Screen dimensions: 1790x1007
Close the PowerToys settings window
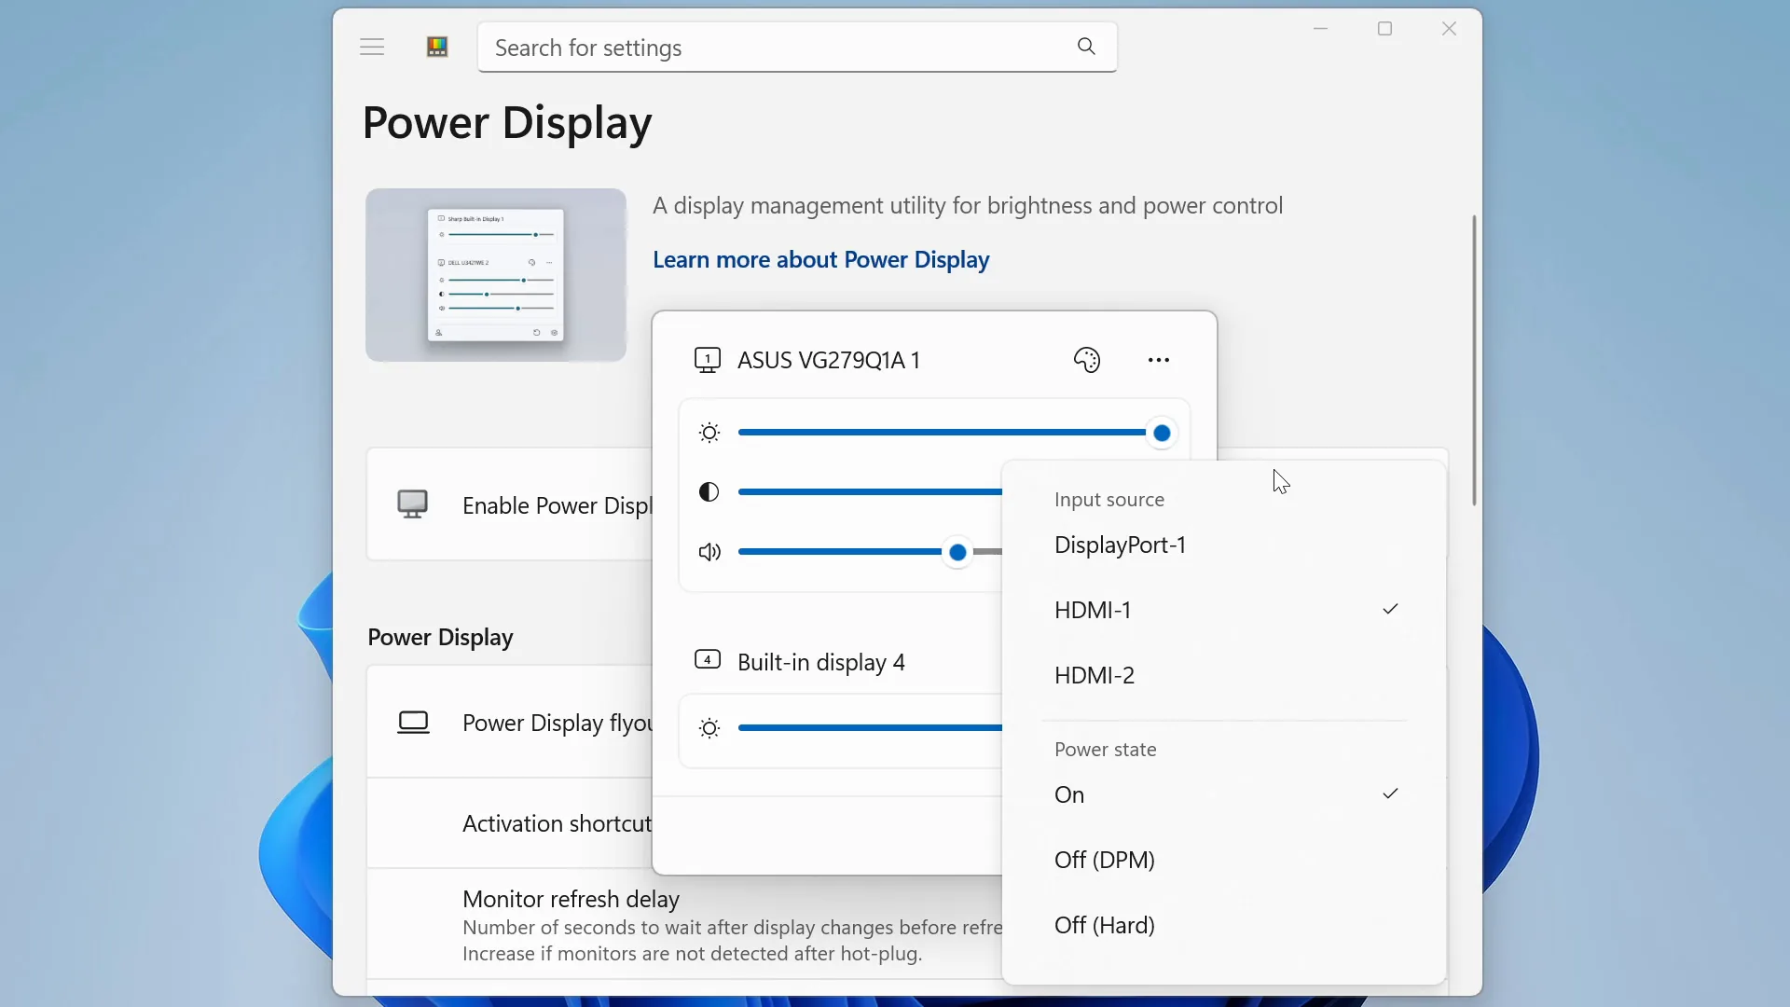1450,29
